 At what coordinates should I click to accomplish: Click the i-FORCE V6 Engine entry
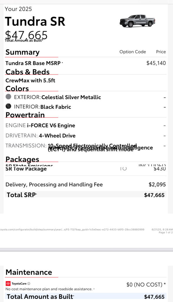[x=51, y=126]
